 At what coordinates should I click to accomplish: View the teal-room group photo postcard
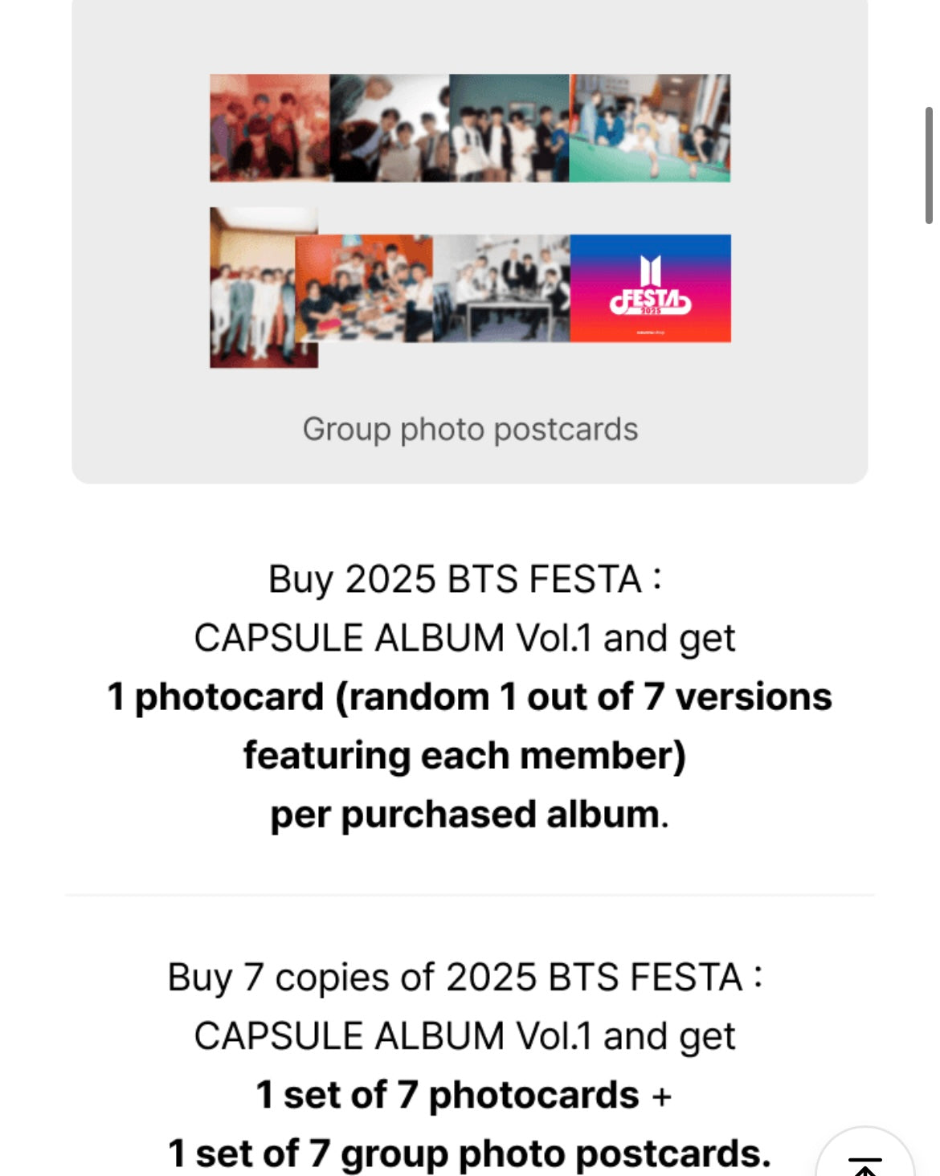coord(509,128)
